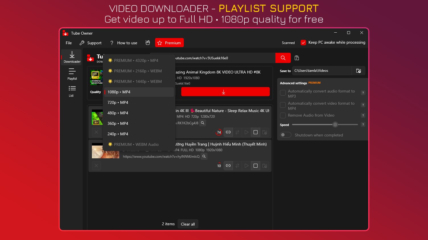Play the Beautiful Nature video
Image resolution: width=428 pixels, height=240 pixels.
click(246, 132)
